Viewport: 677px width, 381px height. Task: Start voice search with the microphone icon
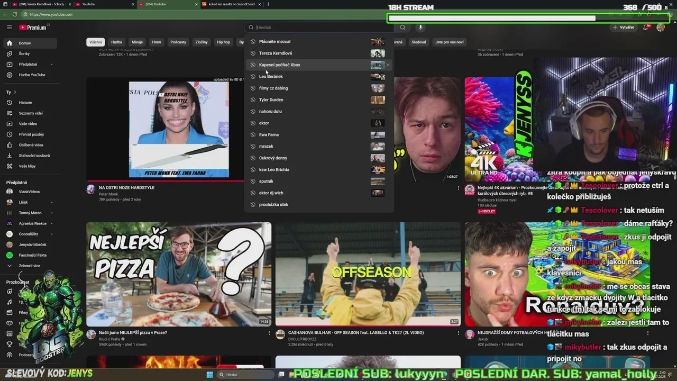[x=420, y=28]
